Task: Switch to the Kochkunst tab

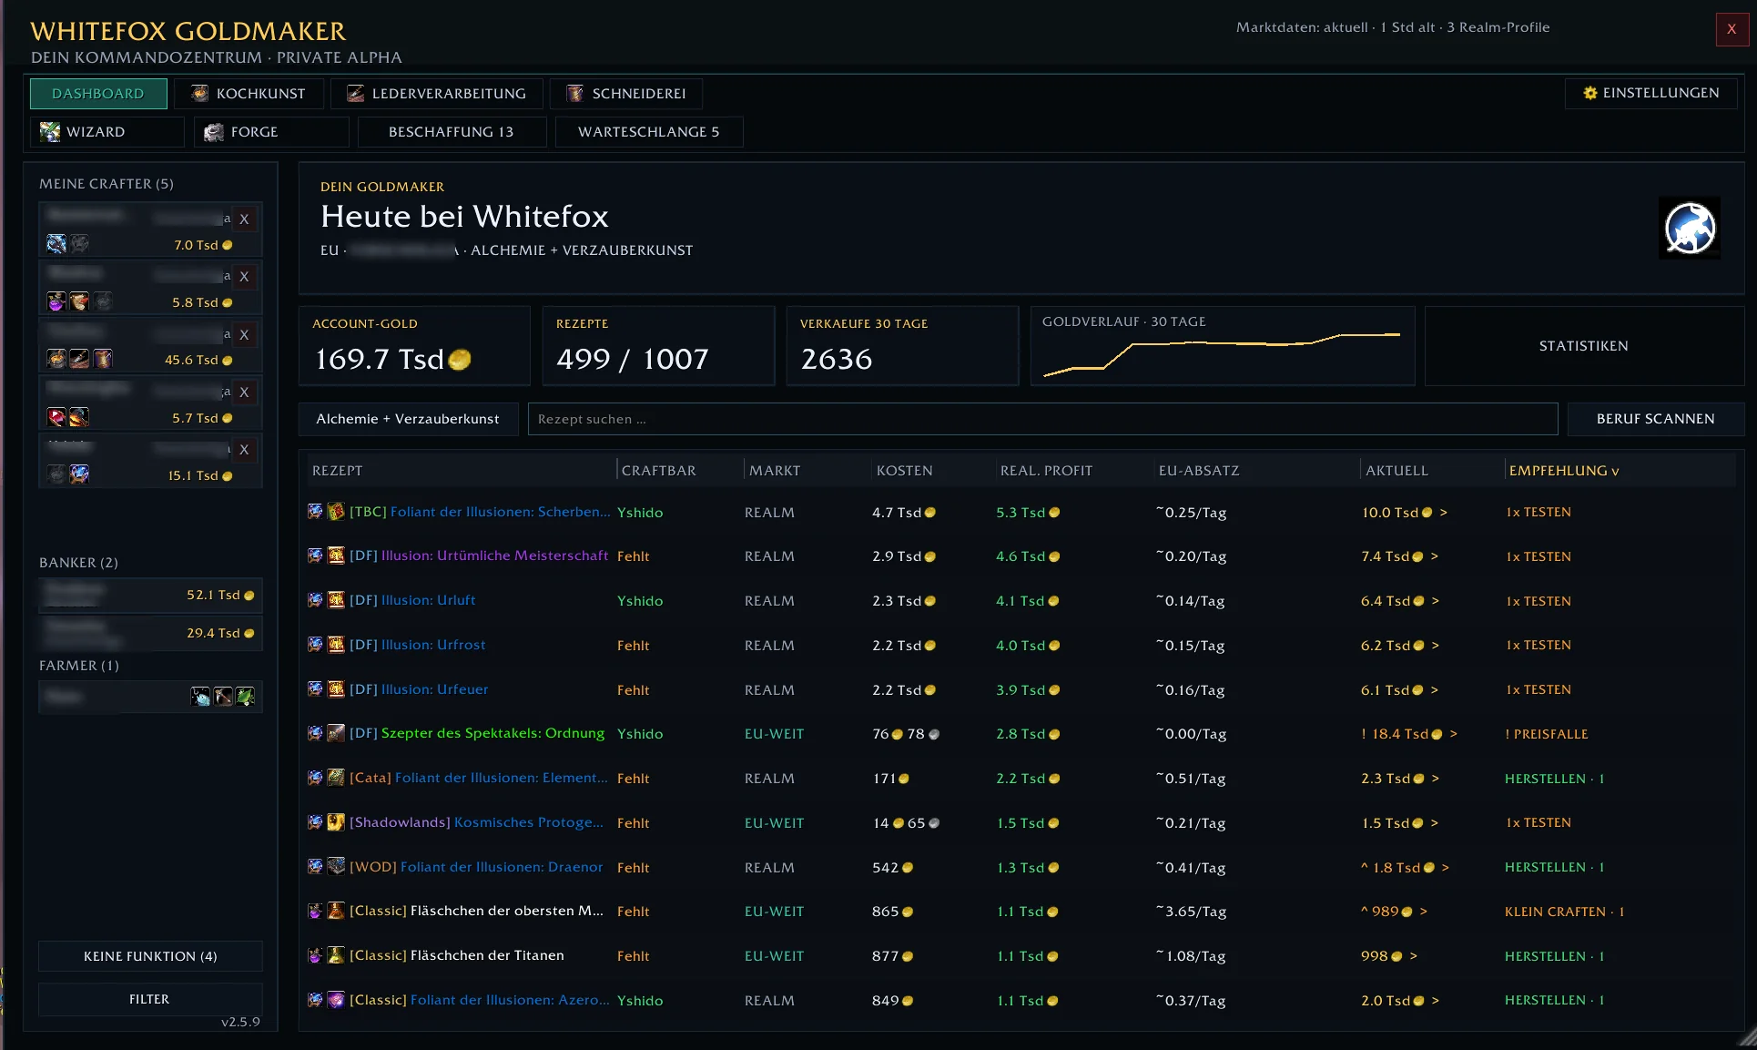Action: pyautogui.click(x=249, y=94)
